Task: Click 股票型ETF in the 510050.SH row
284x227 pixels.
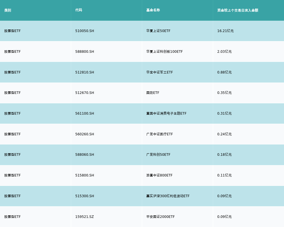Action: (x=12, y=31)
